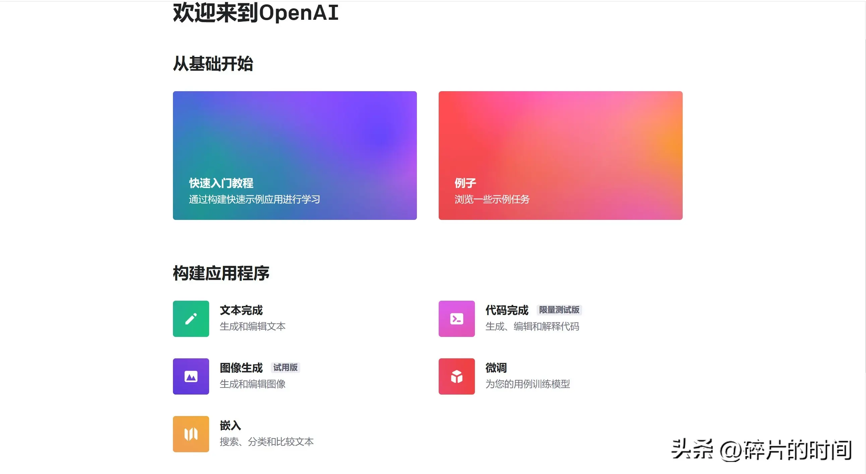Open the 例子 red gradient card
This screenshot has width=866, height=474.
560,155
